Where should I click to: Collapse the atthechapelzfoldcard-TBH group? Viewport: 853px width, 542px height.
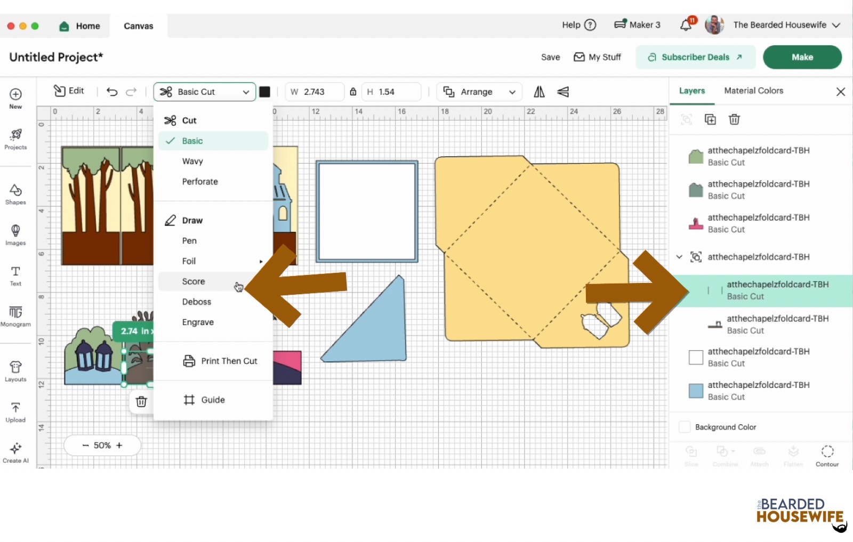[679, 257]
